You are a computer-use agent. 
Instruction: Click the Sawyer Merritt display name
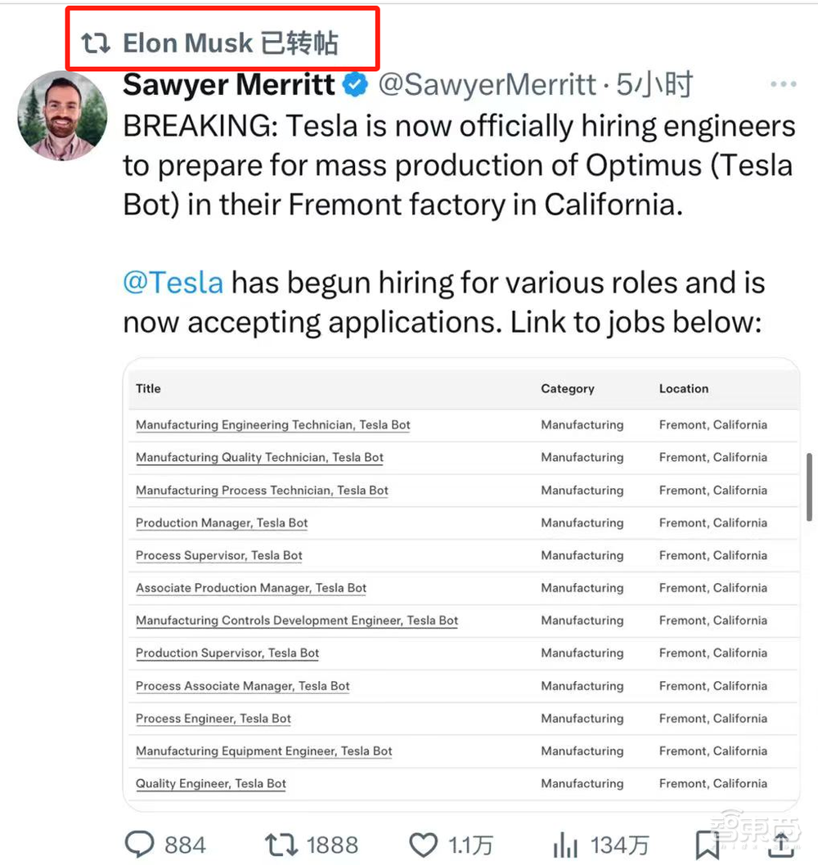[229, 85]
